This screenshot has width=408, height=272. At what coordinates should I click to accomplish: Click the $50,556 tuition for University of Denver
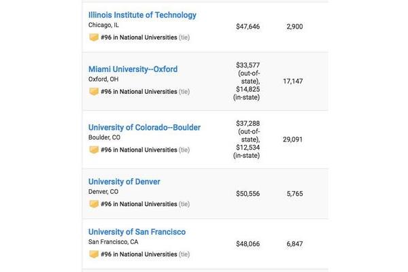point(248,194)
